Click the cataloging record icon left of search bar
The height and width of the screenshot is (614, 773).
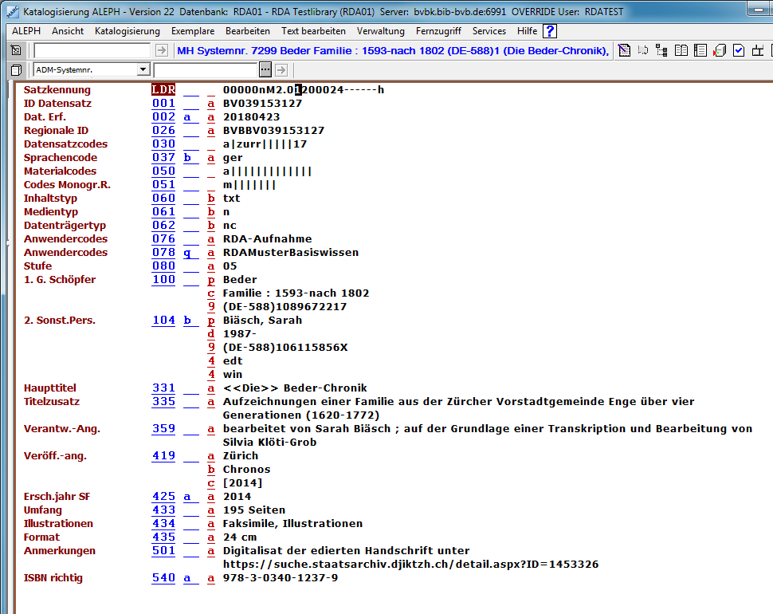[x=17, y=51]
